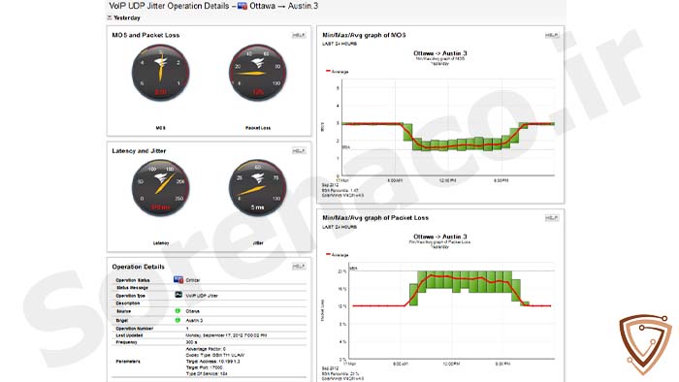Screen dimensions: 679x382
Task: Click the Operation Number value 1
Action: coord(187,329)
